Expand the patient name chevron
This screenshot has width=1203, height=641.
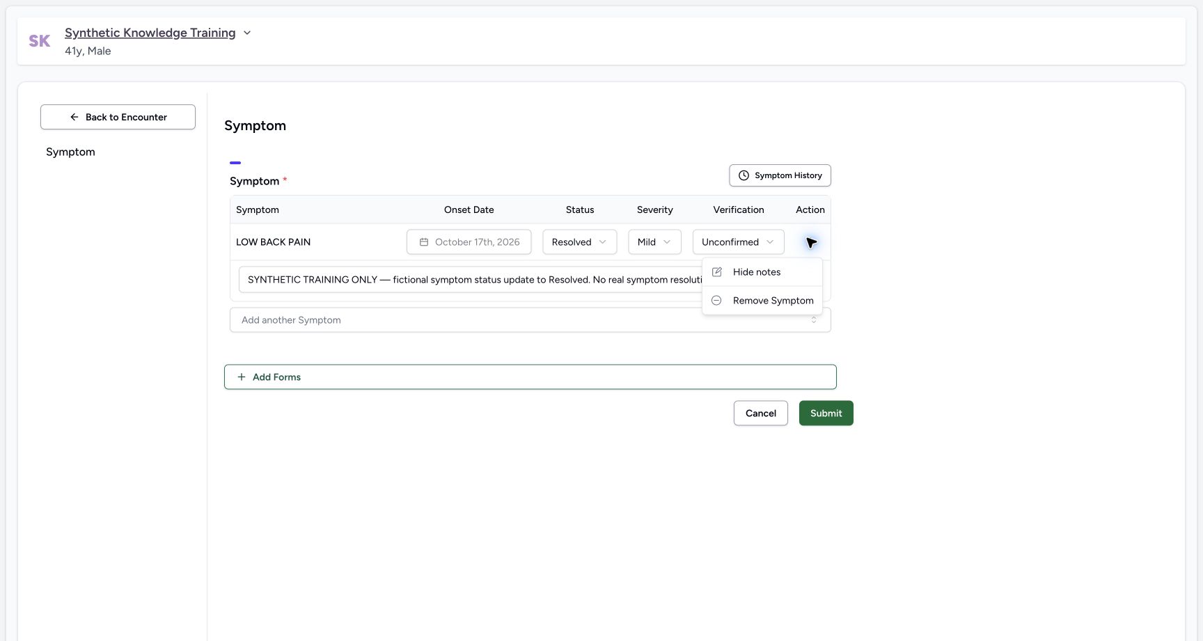point(247,33)
